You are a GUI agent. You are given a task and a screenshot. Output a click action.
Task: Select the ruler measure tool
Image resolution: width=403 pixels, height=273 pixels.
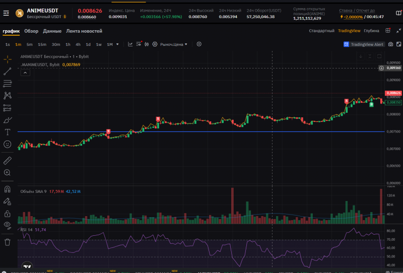click(8, 161)
